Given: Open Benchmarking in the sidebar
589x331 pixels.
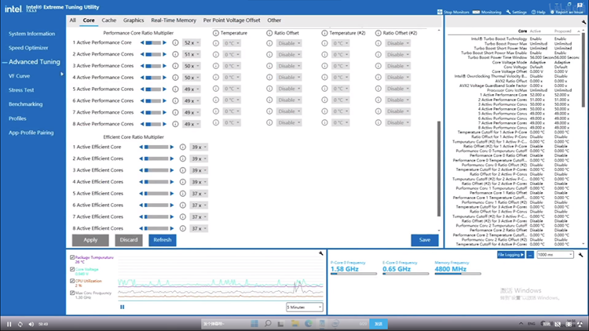Looking at the screenshot, I should click(x=26, y=104).
